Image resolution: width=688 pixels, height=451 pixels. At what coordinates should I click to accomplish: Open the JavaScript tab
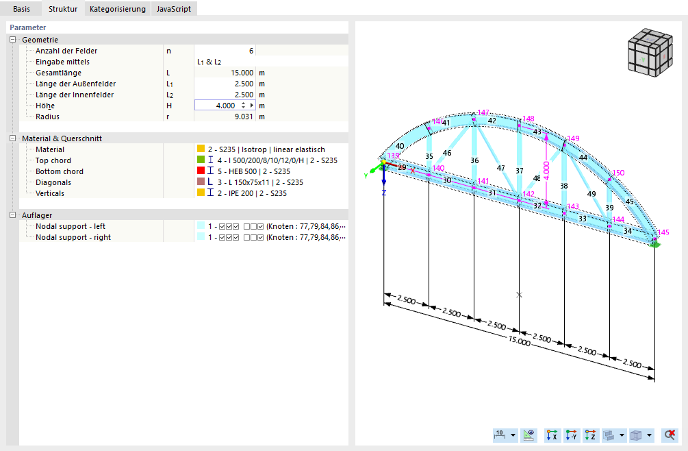[174, 9]
